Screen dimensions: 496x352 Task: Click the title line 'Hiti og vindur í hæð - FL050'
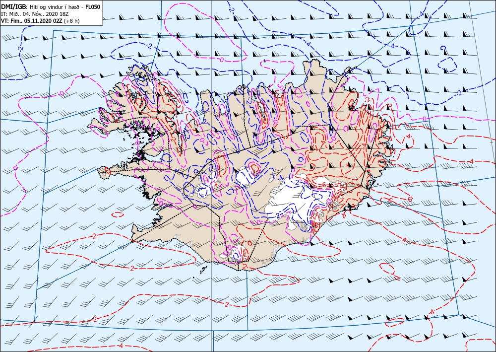click(x=65, y=7)
